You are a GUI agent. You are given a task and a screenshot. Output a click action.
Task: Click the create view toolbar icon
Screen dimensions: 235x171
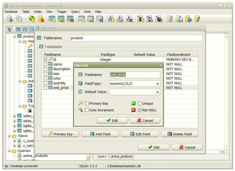coord(111,19)
